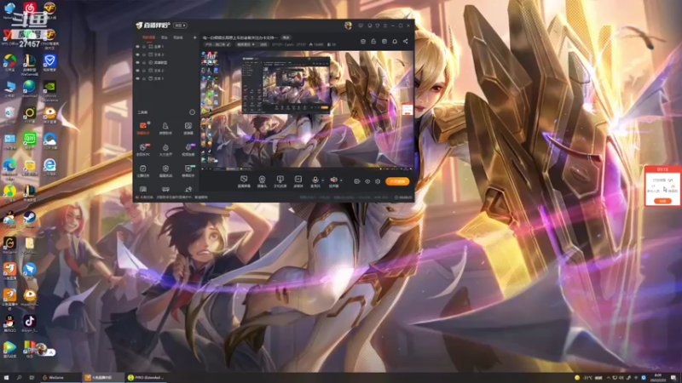The height and width of the screenshot is (383, 682).
Task: Select the 英雄联盟 source row
Action: tap(166, 62)
